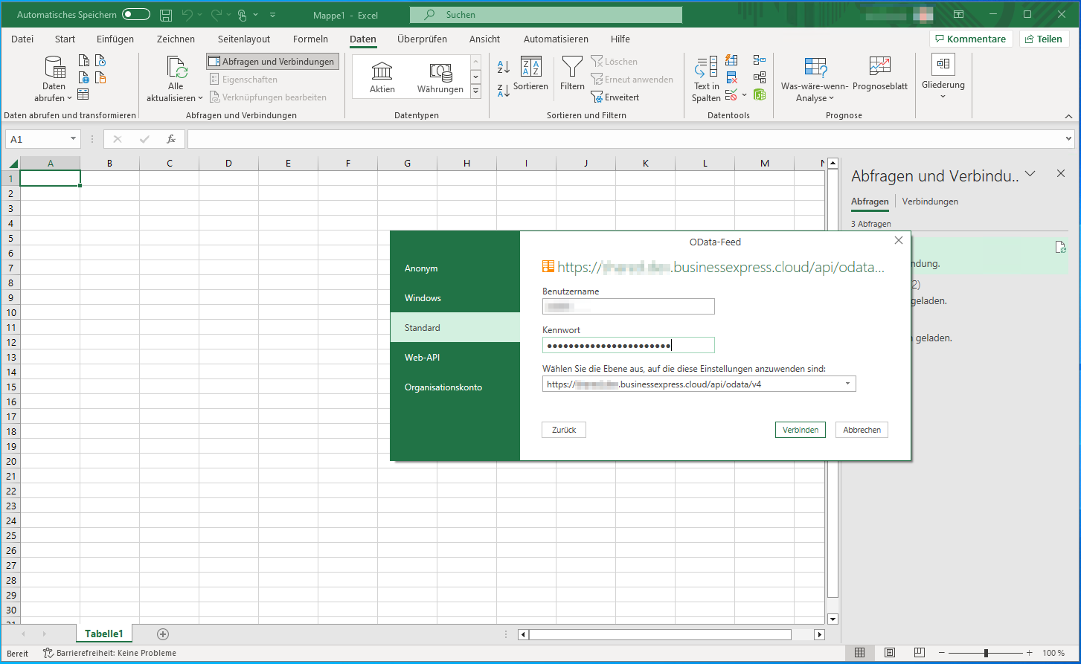Expand the Gliederung dropdown

(943, 97)
